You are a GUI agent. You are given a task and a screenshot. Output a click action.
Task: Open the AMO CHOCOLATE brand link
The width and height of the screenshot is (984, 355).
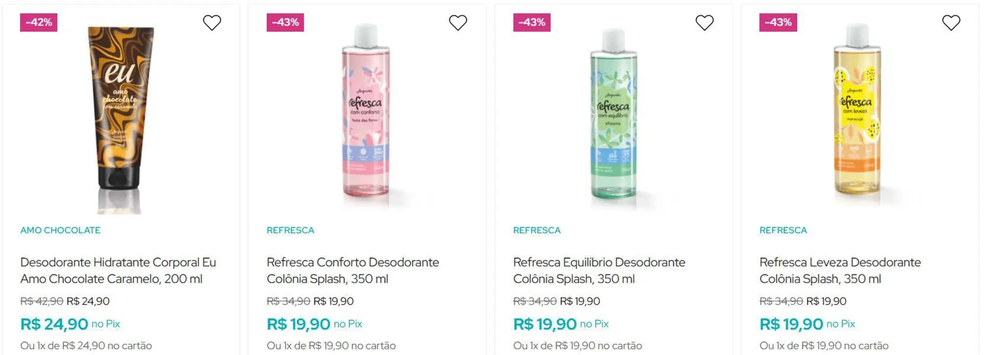point(60,231)
